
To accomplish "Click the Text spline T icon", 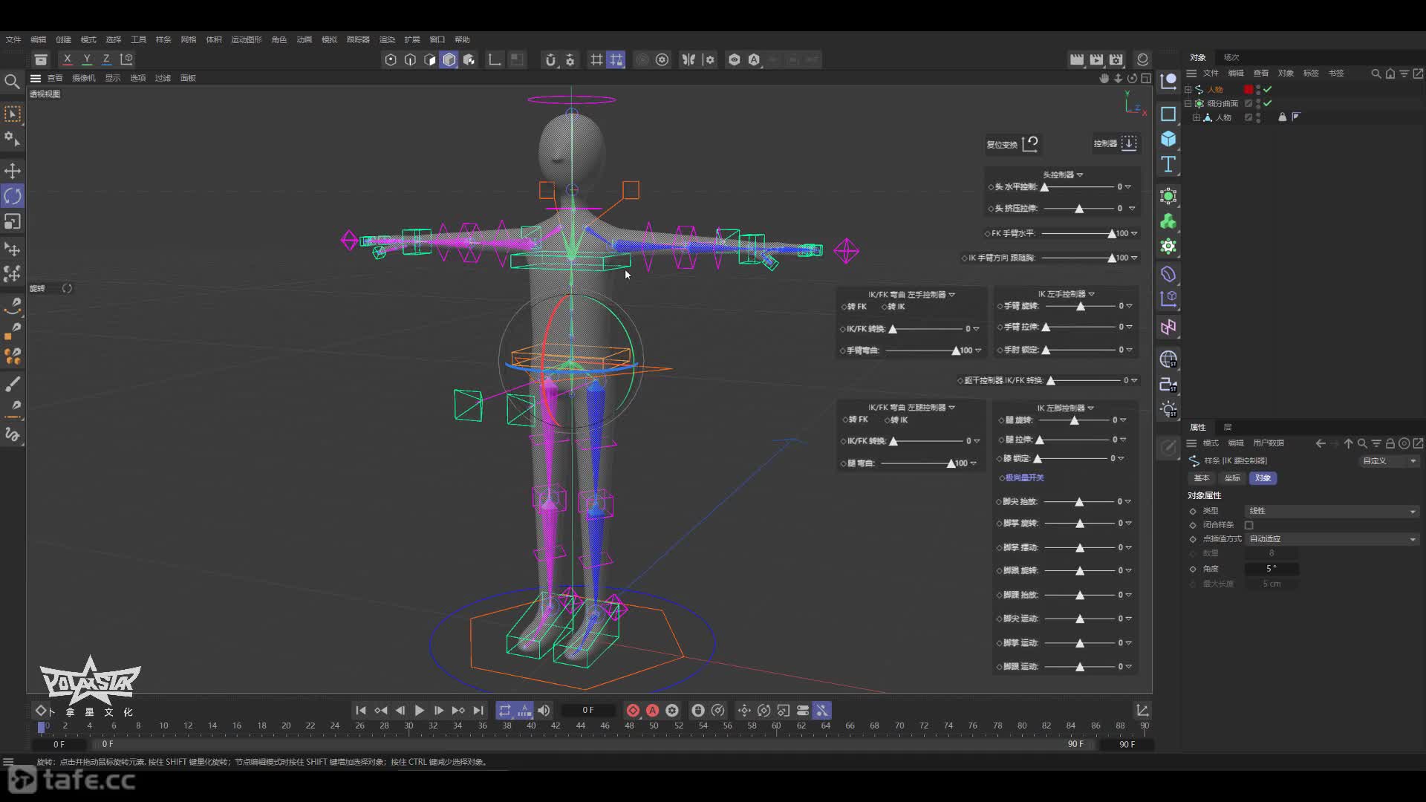I will [x=1168, y=164].
